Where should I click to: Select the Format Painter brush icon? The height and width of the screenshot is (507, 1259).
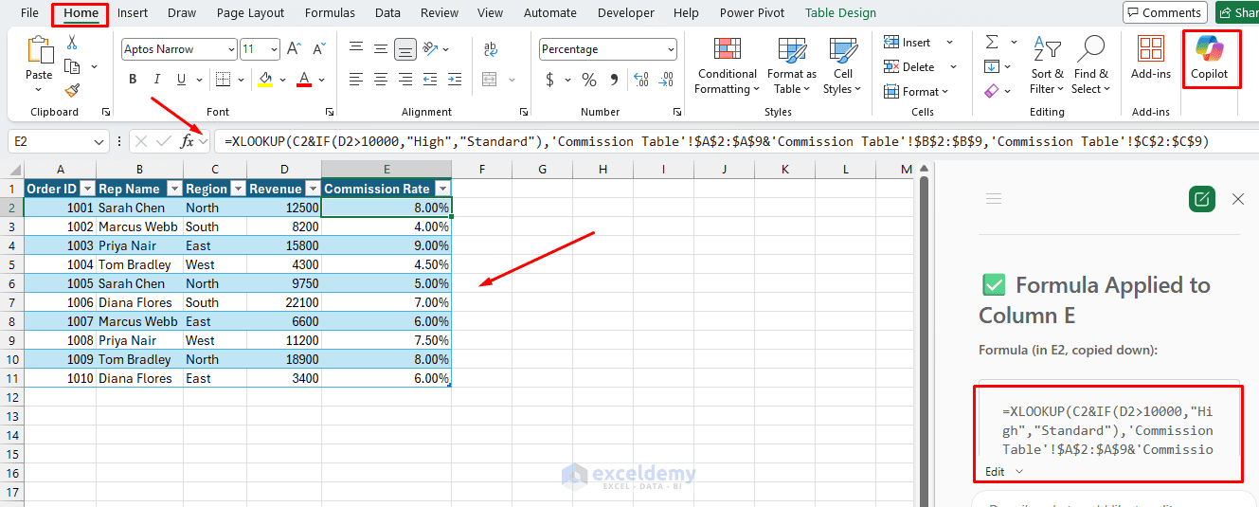pos(72,90)
